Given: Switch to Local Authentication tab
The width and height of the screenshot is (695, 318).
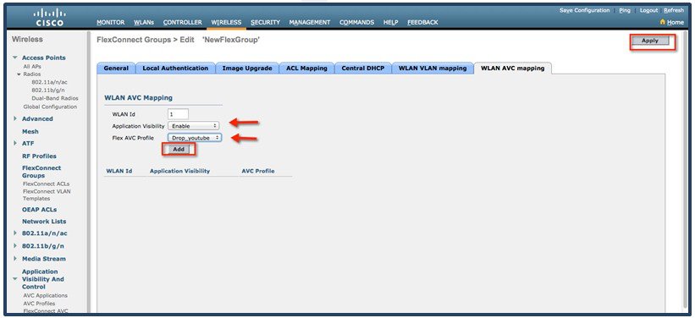Looking at the screenshot, I should tap(175, 69).
